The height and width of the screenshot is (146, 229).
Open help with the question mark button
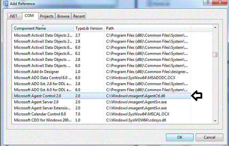[208, 2]
